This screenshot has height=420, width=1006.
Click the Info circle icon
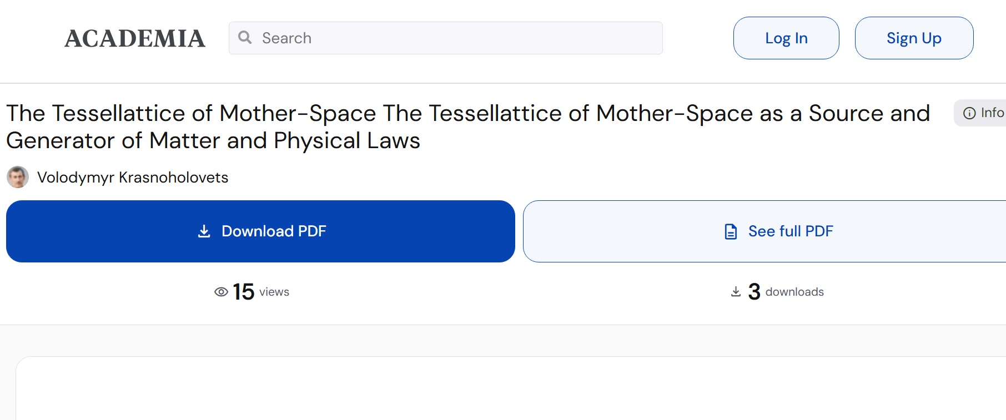tap(969, 113)
